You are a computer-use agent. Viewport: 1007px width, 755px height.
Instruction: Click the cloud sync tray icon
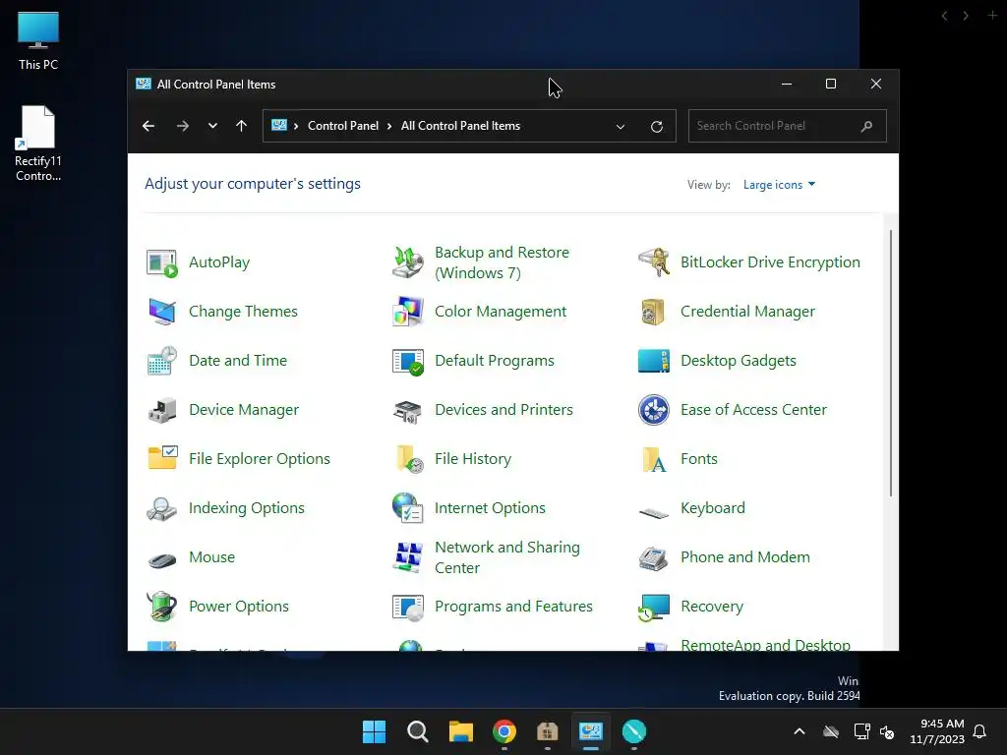(x=831, y=731)
